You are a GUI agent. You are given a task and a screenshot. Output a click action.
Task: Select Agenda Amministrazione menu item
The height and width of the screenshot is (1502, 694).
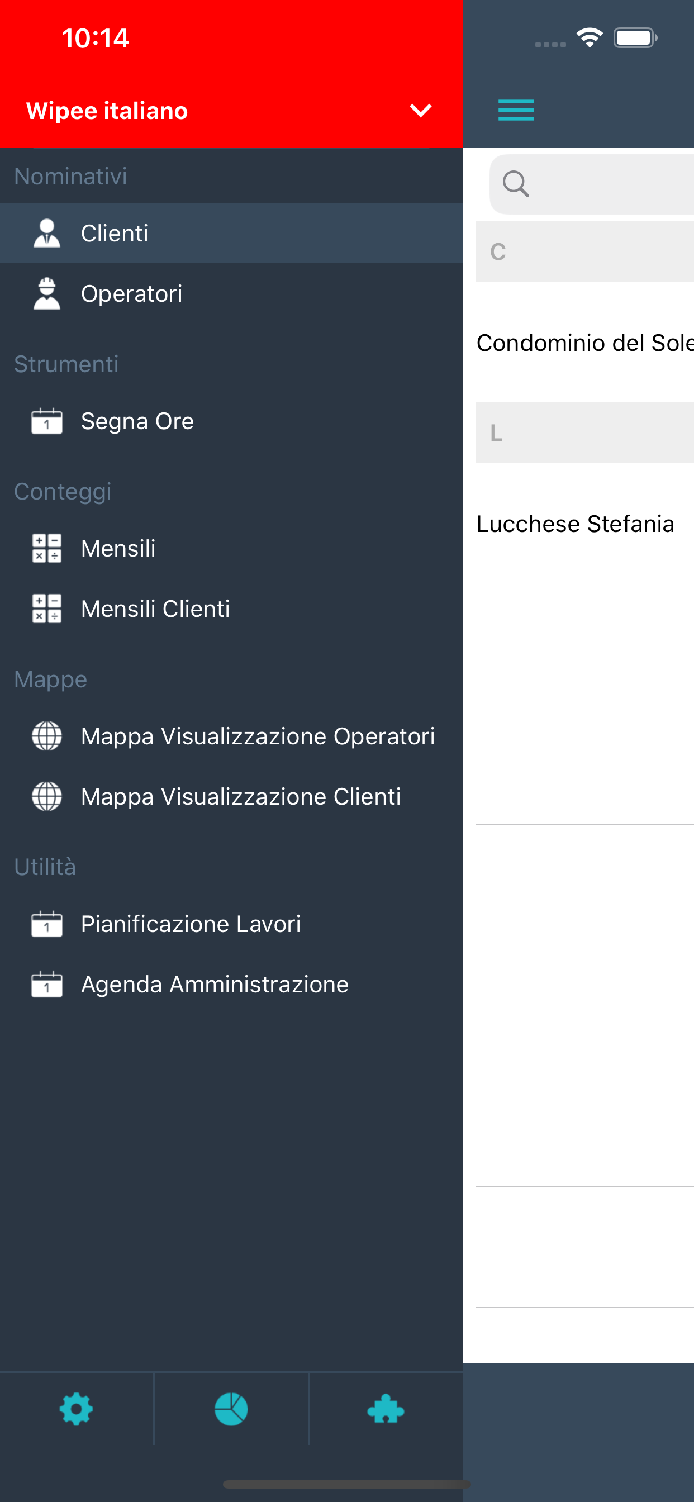click(215, 984)
